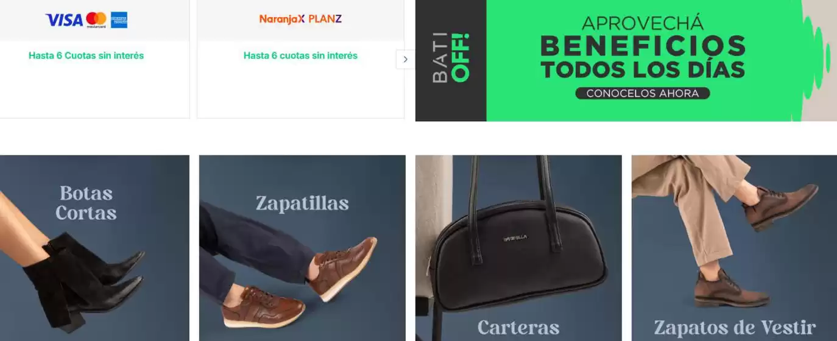Screen dimensions: 837x341
Task: Click the NaranjaX PlanZ logo
Action: click(x=300, y=19)
